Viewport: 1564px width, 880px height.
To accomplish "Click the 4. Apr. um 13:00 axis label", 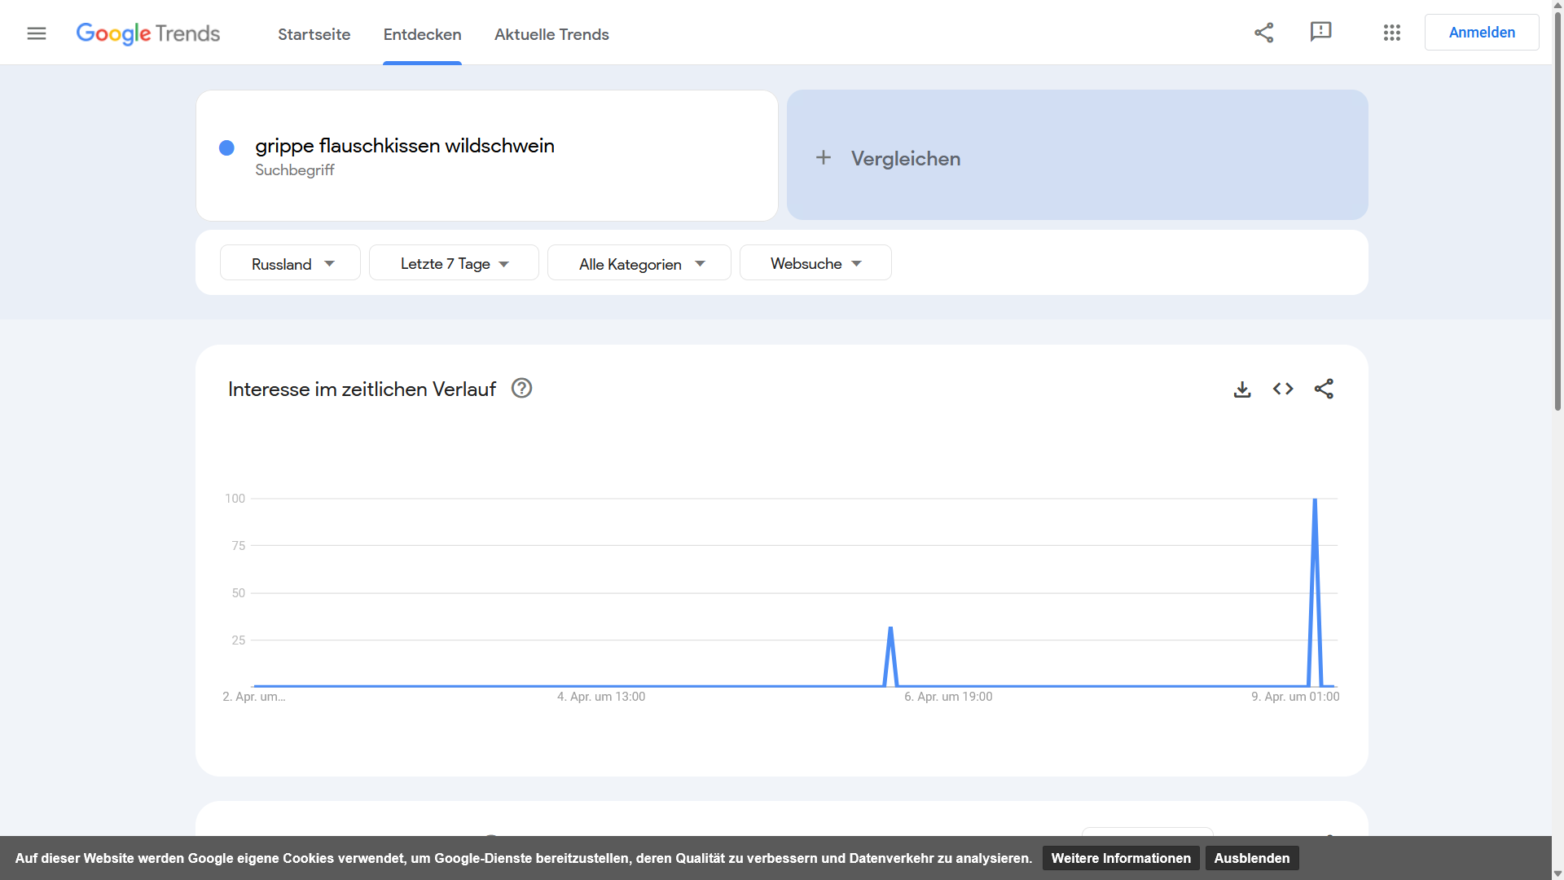I will (601, 697).
